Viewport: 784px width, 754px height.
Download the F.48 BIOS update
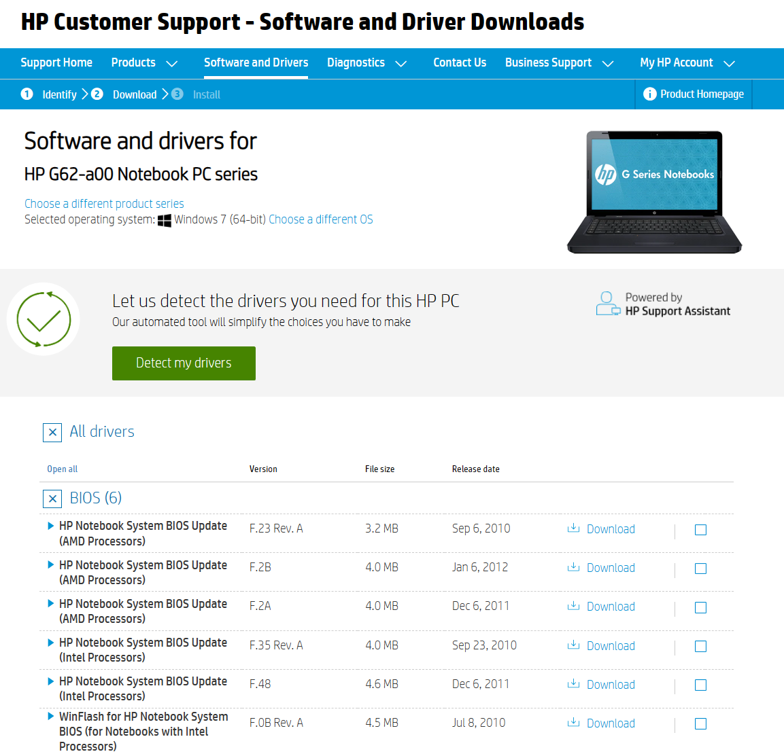[611, 685]
